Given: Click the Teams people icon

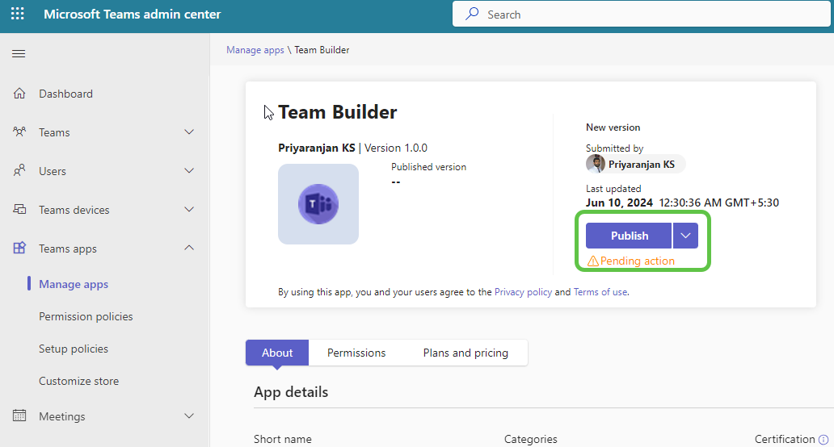Looking at the screenshot, I should (x=19, y=132).
